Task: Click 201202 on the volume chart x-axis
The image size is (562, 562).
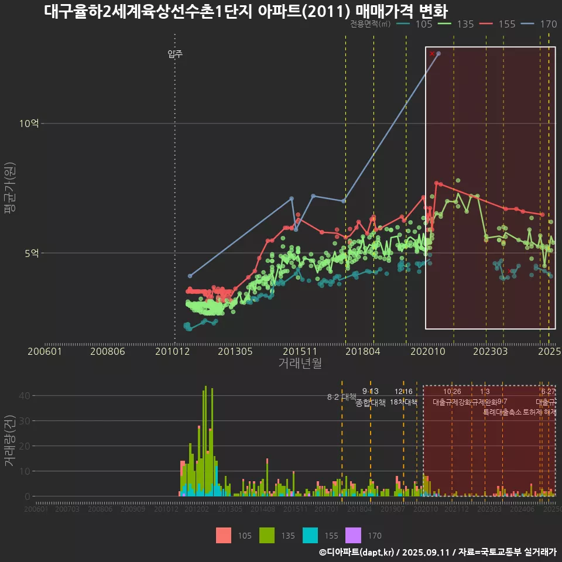Action: point(197,509)
